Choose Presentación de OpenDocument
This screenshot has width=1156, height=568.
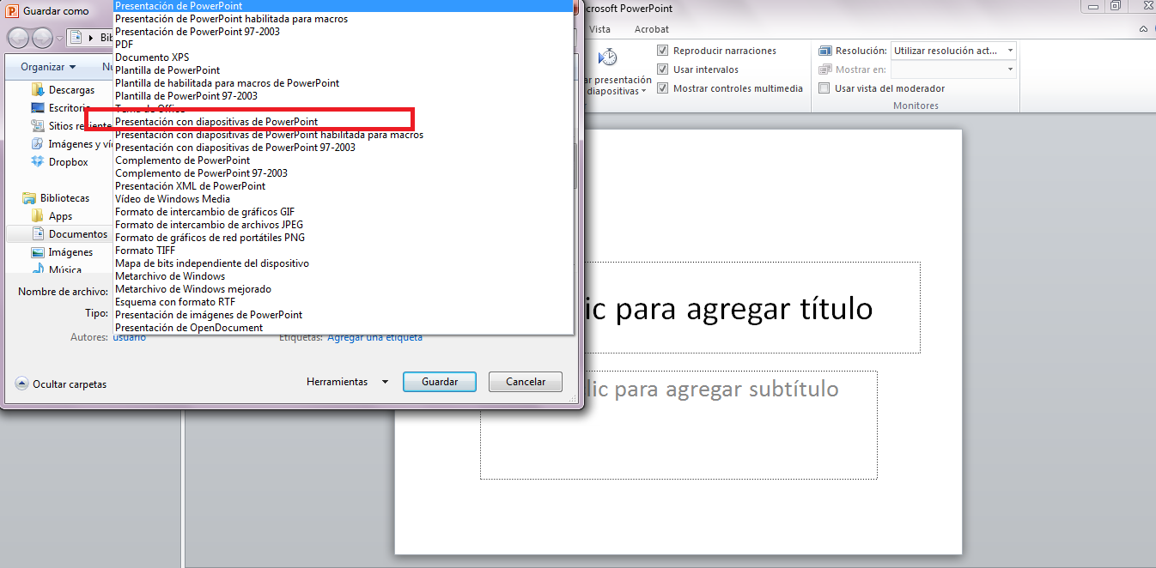pyautogui.click(x=344, y=328)
